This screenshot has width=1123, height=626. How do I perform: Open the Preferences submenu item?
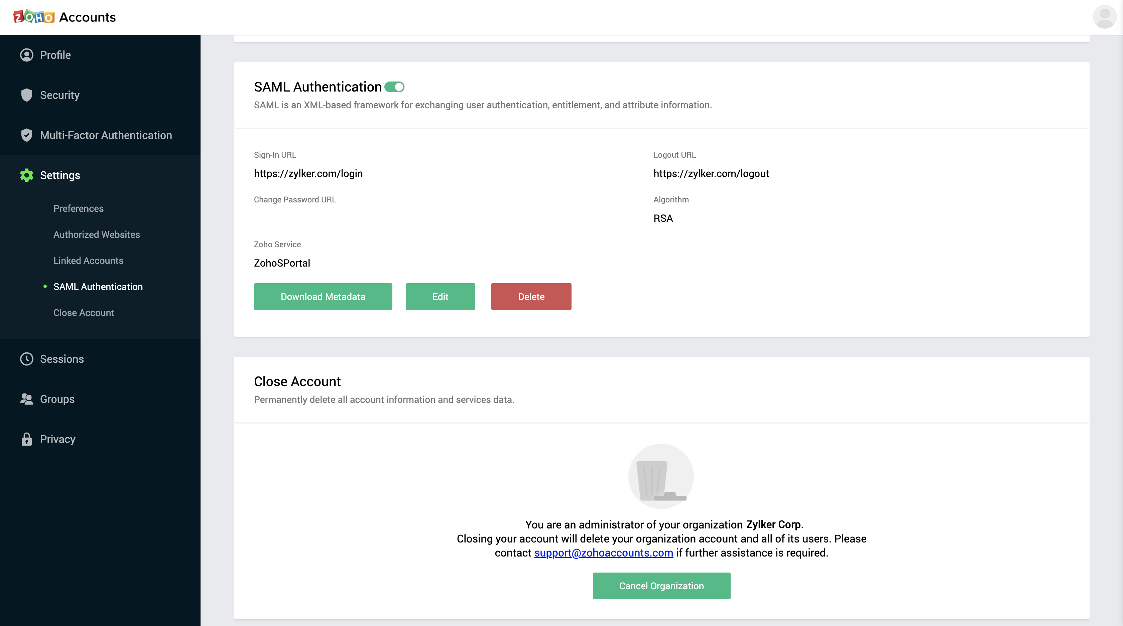(x=79, y=208)
